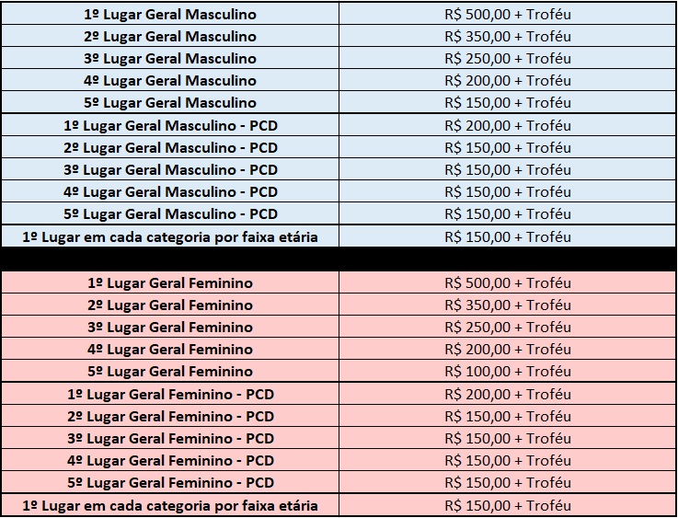Select the prize cell for 2º Lugar Geral Masculino
Screen dimensions: 678x518
[508, 37]
